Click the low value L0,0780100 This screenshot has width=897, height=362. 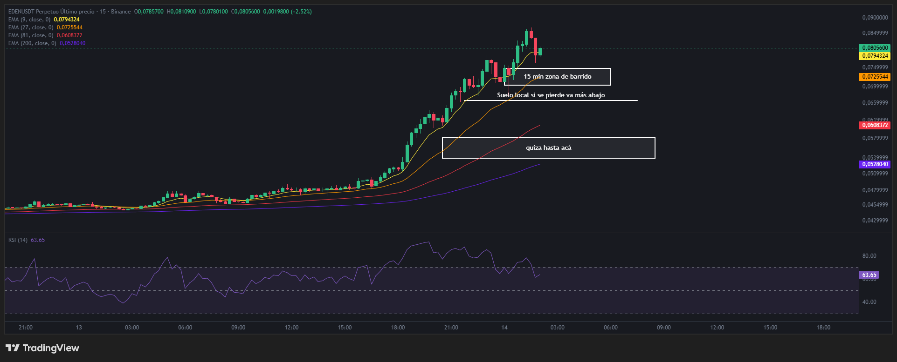[x=214, y=12]
